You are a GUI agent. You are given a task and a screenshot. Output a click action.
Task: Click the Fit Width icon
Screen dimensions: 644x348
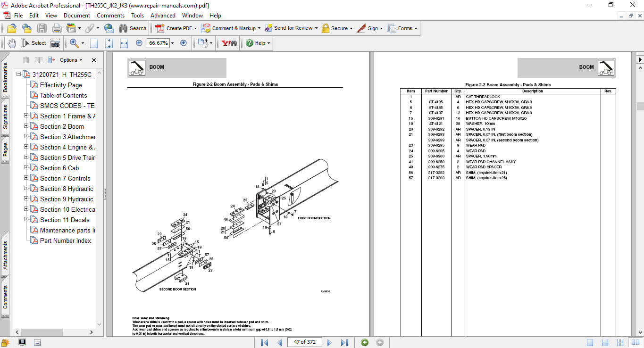pos(124,43)
